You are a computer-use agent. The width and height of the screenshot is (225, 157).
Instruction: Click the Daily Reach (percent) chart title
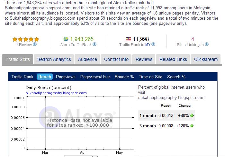click(48, 88)
